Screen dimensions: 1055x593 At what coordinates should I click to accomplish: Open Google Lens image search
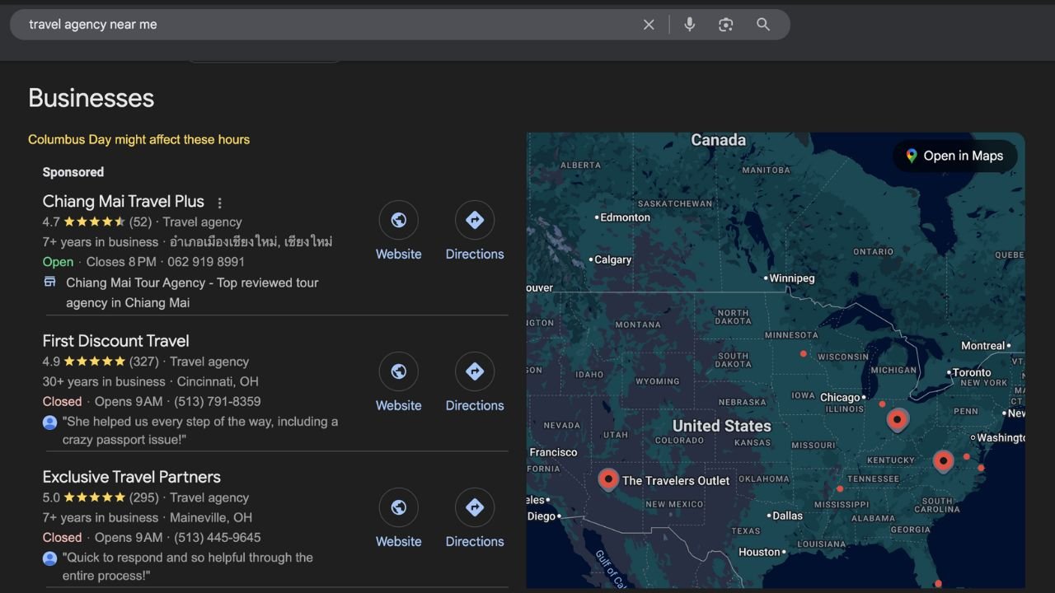click(725, 25)
